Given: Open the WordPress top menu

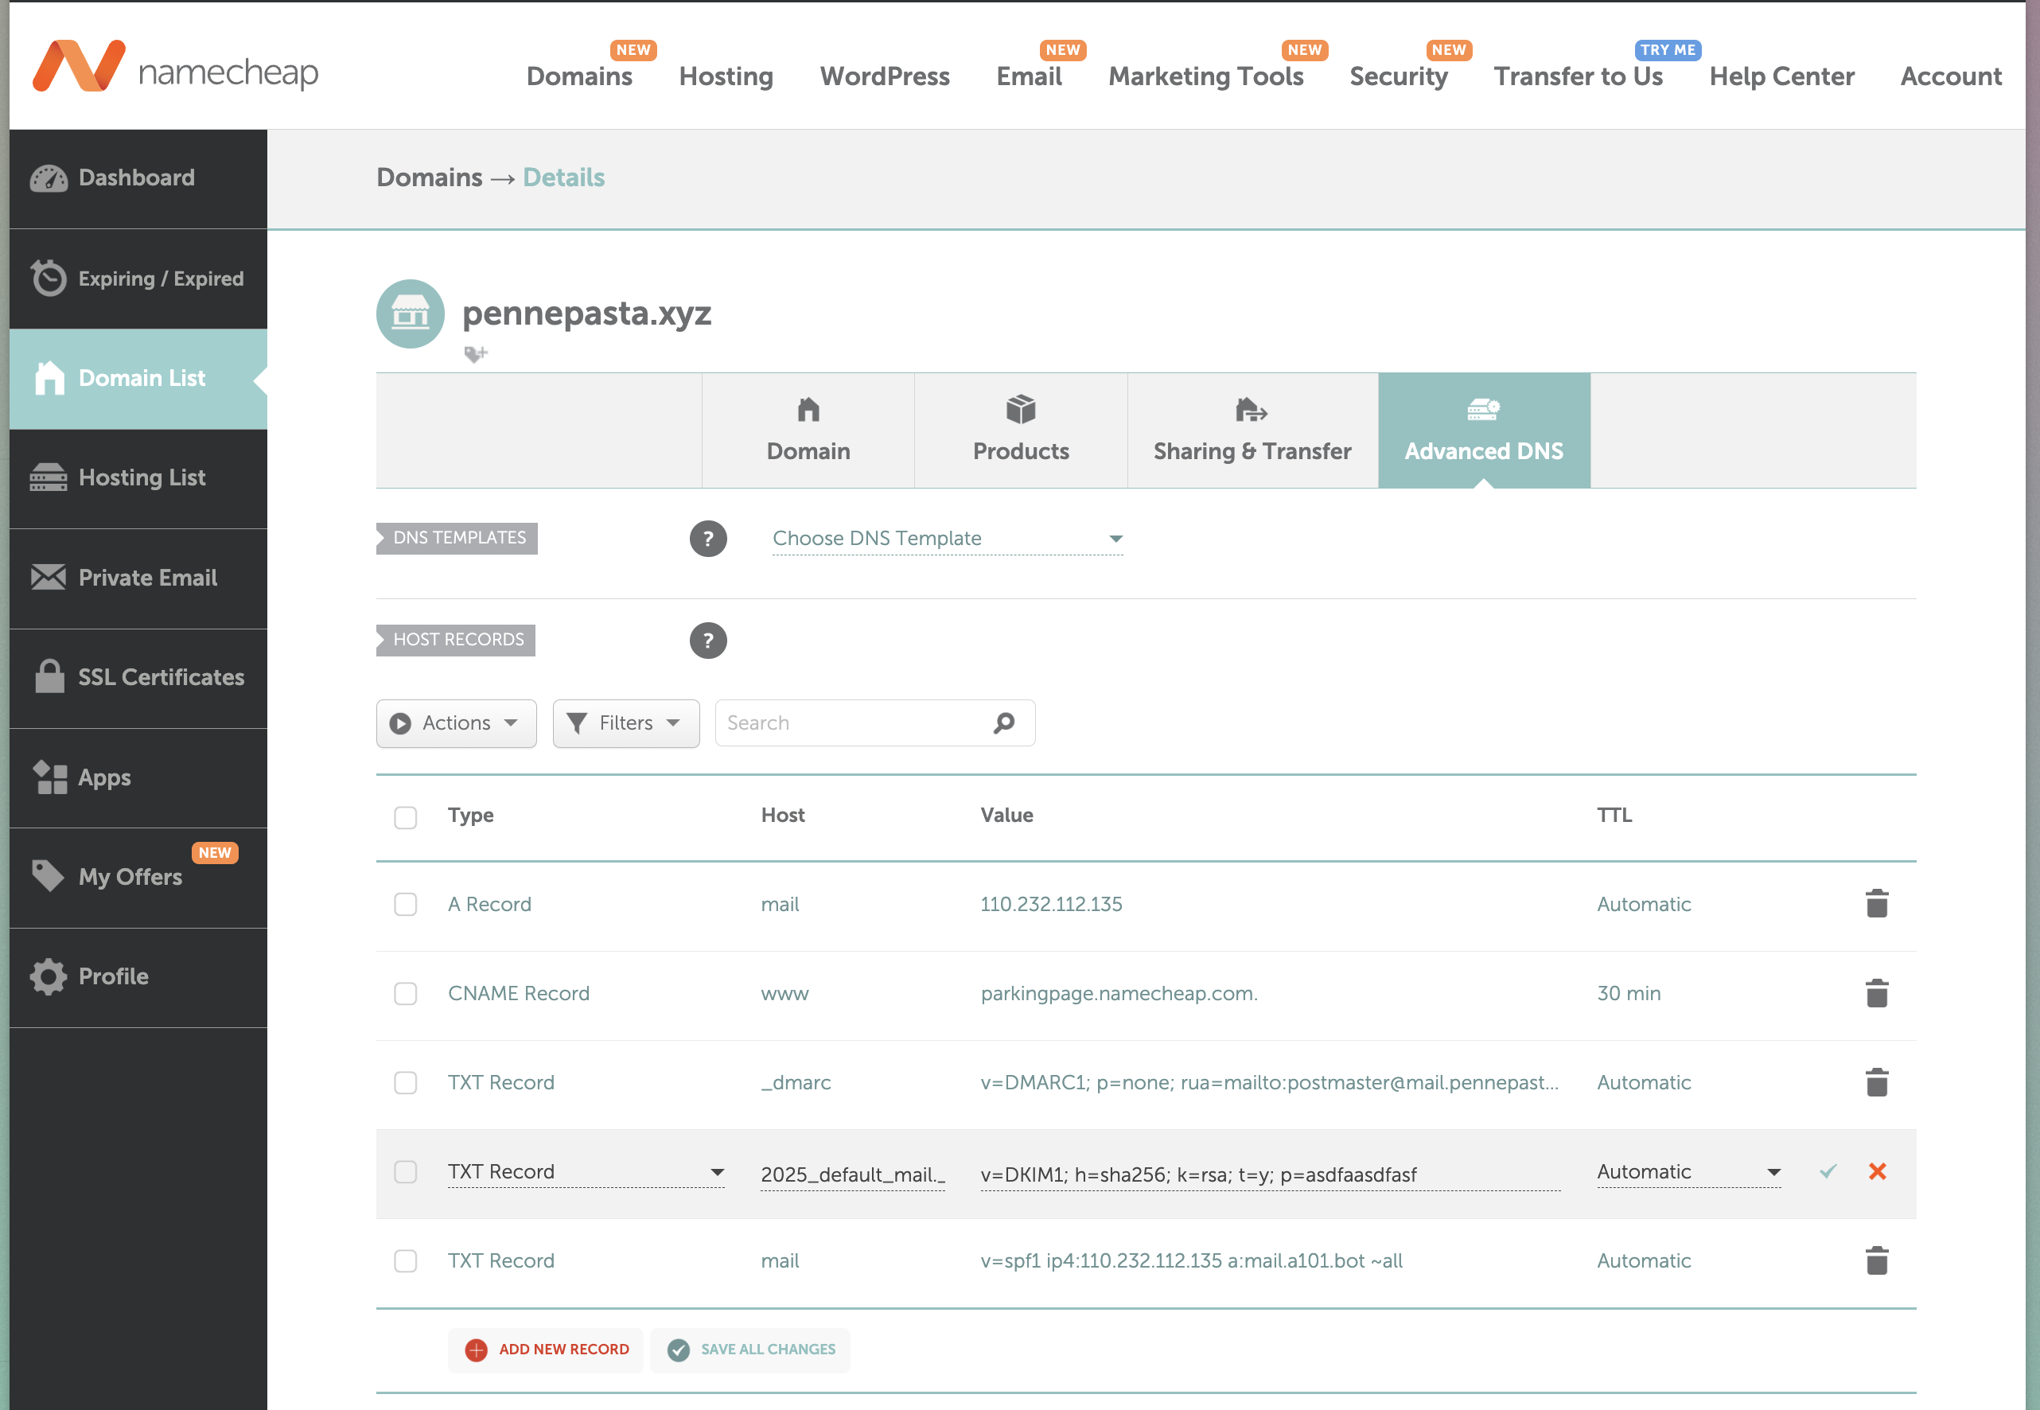Looking at the screenshot, I should (885, 76).
